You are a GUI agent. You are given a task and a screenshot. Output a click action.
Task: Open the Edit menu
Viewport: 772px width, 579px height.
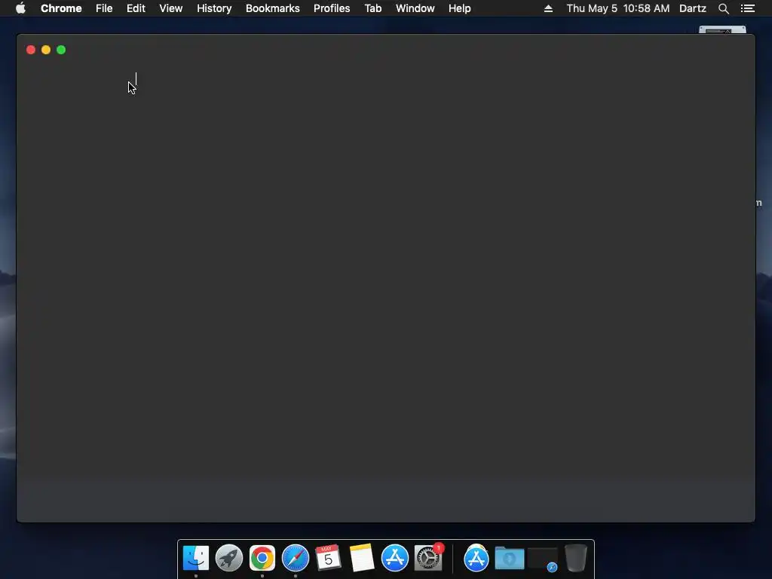click(x=136, y=8)
